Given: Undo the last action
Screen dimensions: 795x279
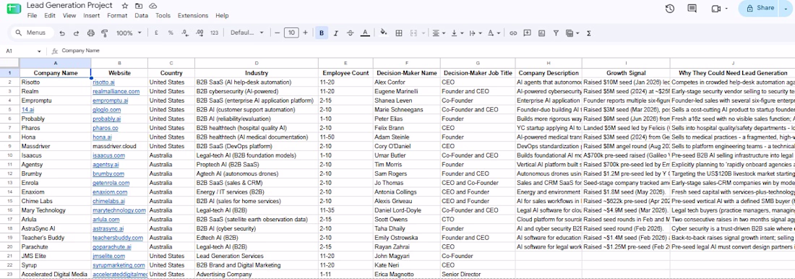Looking at the screenshot, I should tap(62, 33).
